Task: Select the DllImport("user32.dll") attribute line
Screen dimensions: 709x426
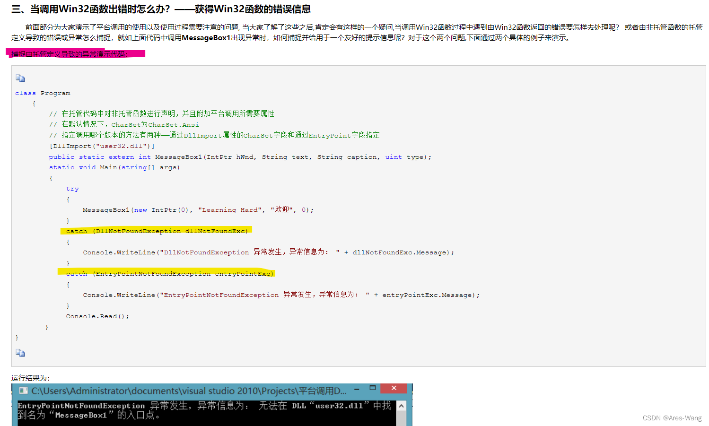Action: (102, 146)
